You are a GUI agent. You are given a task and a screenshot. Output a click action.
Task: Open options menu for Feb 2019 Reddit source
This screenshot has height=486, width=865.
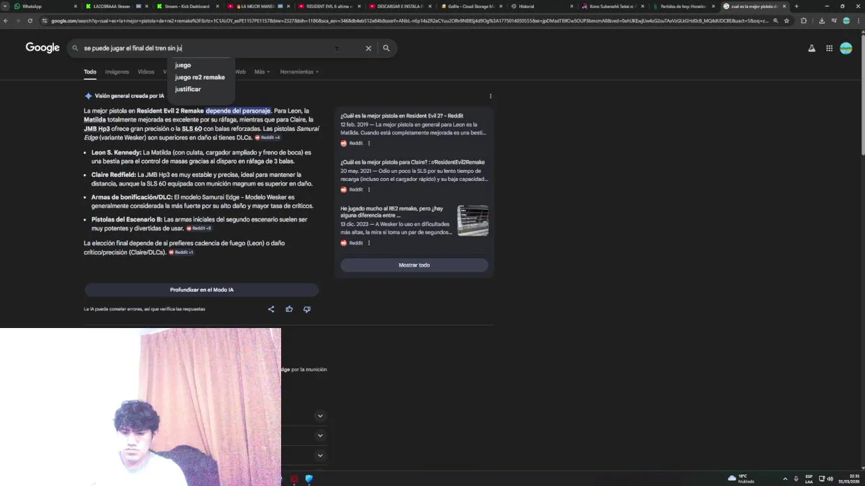click(368, 143)
